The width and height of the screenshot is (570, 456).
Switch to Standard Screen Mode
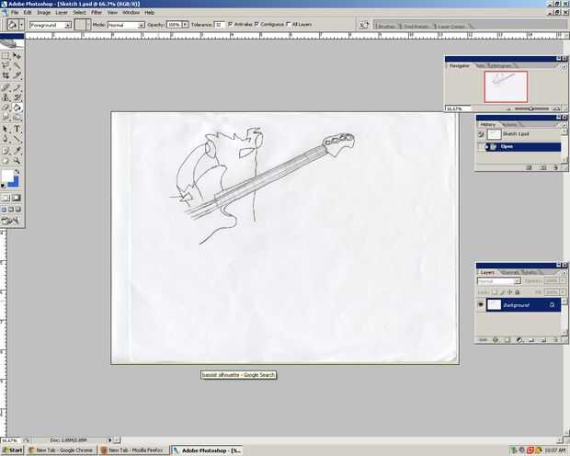tap(4, 210)
